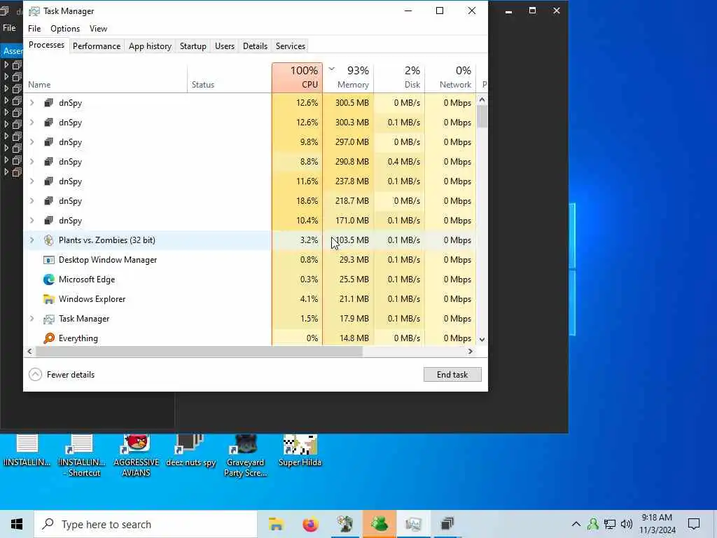Click the vertical scrollbar up arrow
The height and width of the screenshot is (538, 717).
click(x=482, y=99)
